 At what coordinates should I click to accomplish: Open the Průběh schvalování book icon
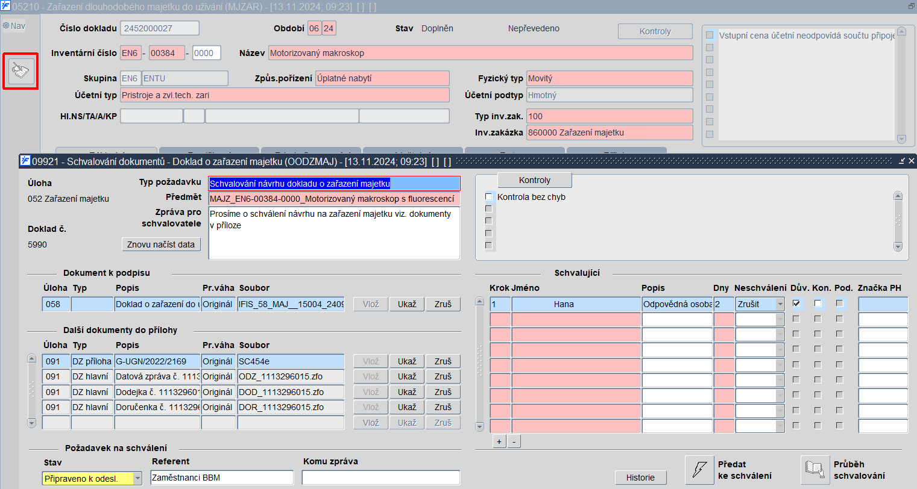pos(815,469)
